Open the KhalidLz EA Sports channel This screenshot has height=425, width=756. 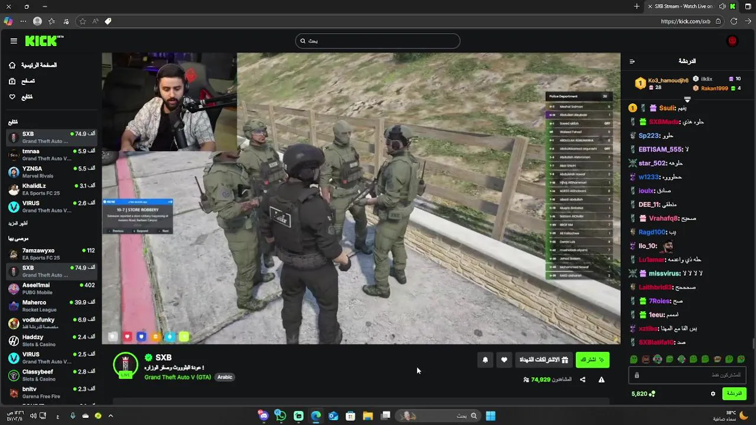[x=51, y=189]
